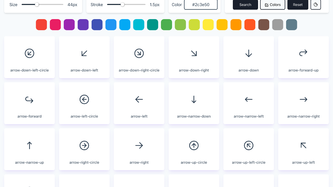Select the arrow-forward icon card
333x187 pixels.
coord(29,103)
